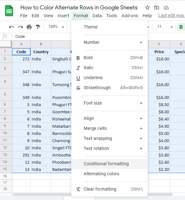Rename the document title

(x=79, y=8)
